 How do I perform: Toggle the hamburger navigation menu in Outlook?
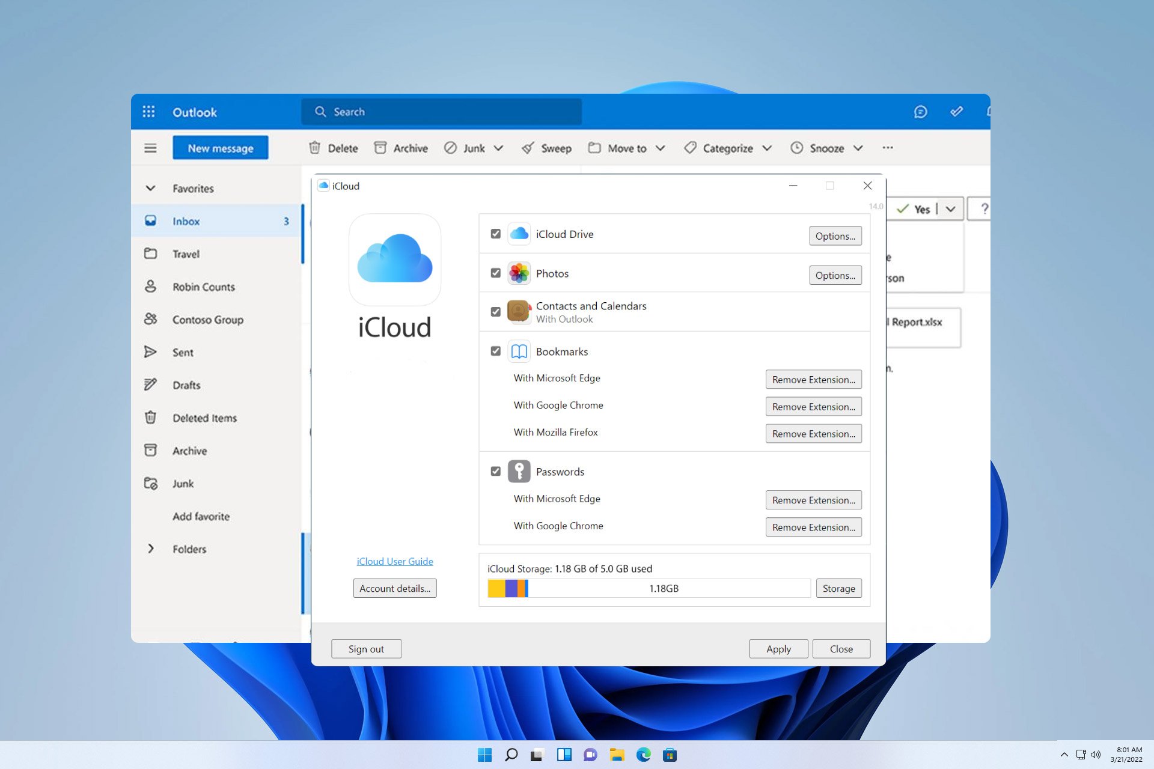[x=150, y=148]
